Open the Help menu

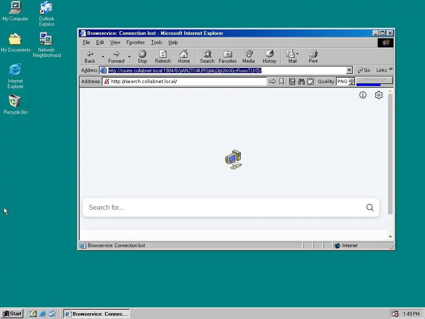pyautogui.click(x=173, y=42)
